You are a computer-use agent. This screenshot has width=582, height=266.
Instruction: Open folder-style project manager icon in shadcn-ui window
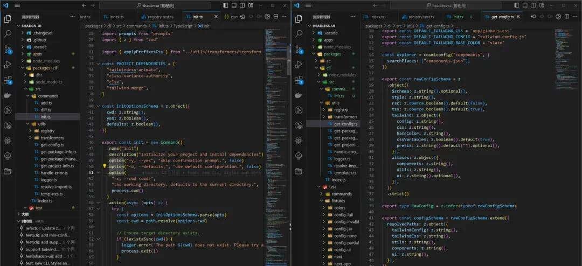point(8,171)
